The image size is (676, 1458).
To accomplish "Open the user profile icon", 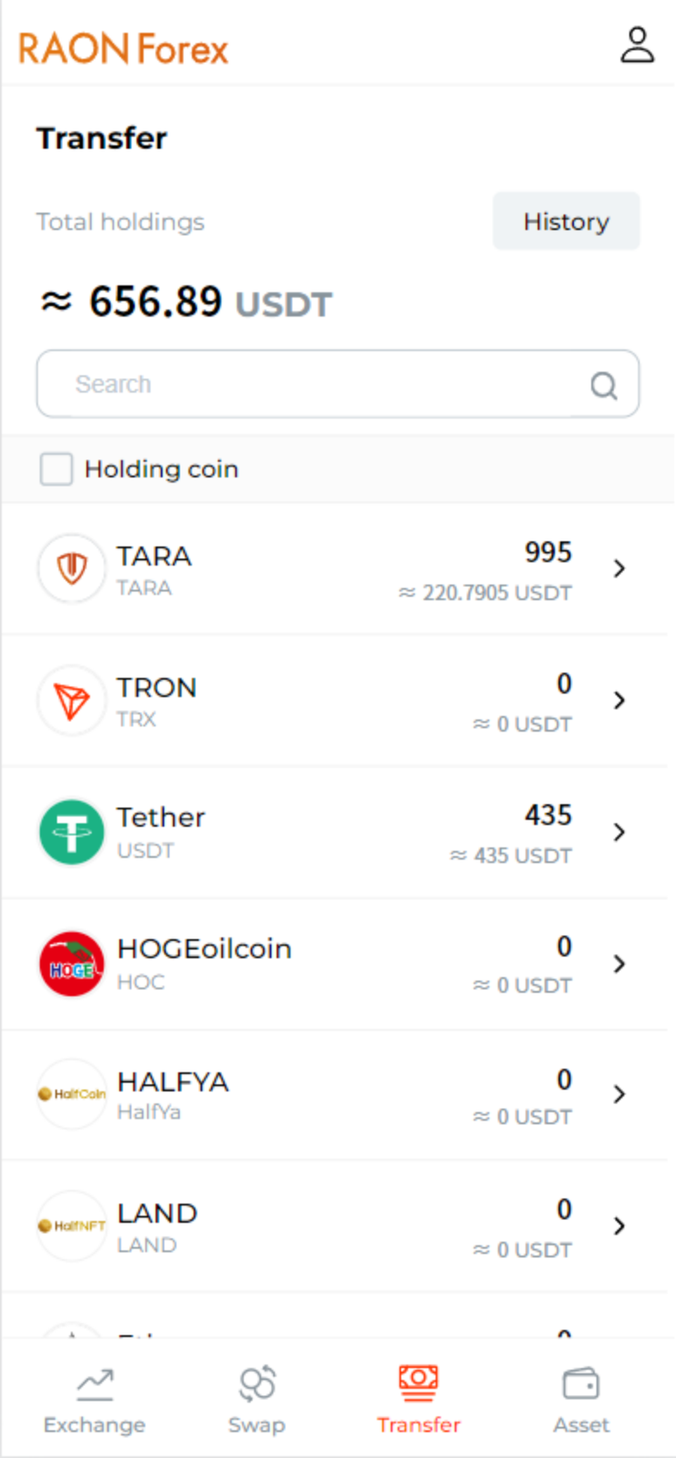I will (637, 46).
